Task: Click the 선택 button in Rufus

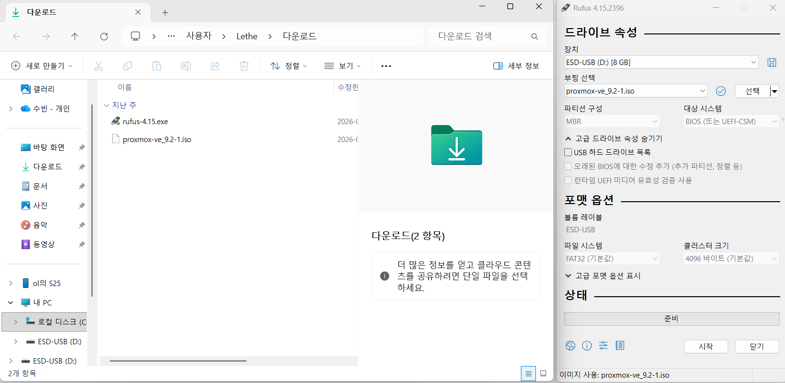Action: pos(752,91)
